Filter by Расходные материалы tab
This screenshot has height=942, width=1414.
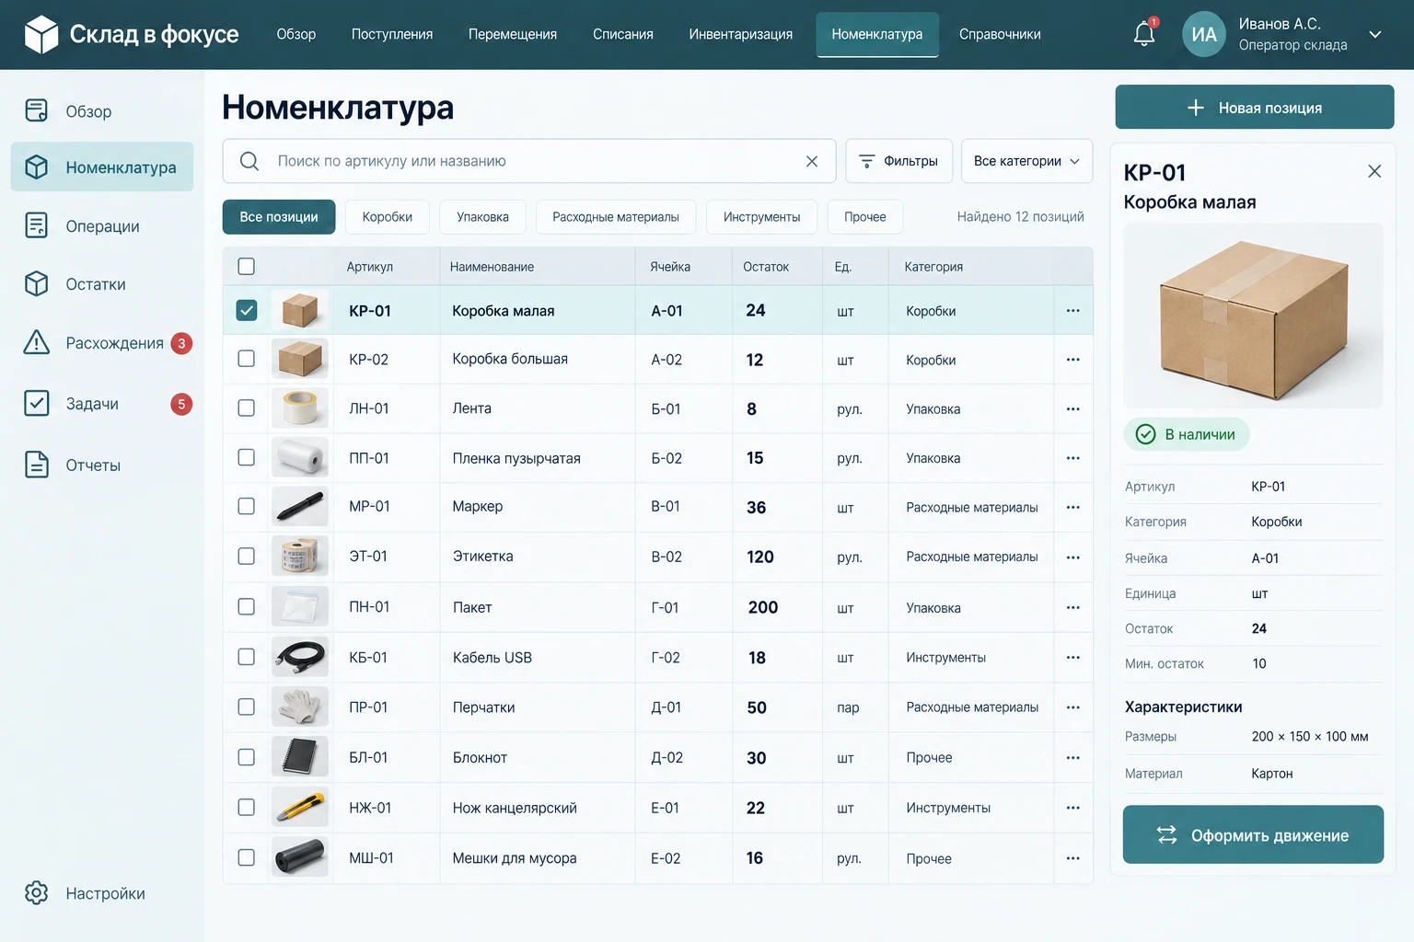tap(616, 217)
